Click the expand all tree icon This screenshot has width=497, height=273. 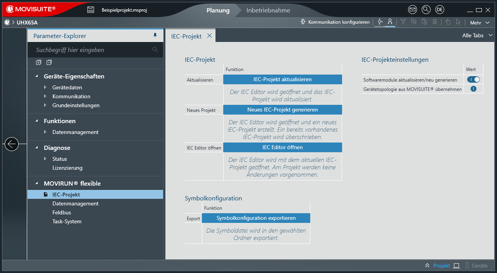pyautogui.click(x=39, y=62)
